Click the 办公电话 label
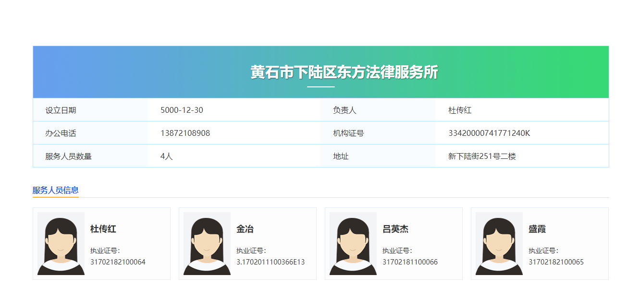 click(61, 133)
